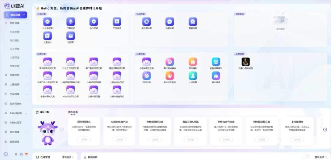The height and width of the screenshot is (160, 331).
Task: Open the 客户成功案例 crown icon
Action: click(x=170, y=76)
